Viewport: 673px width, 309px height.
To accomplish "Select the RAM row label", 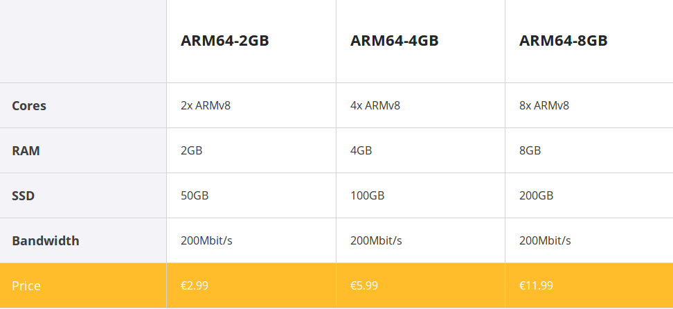I will [26, 151].
